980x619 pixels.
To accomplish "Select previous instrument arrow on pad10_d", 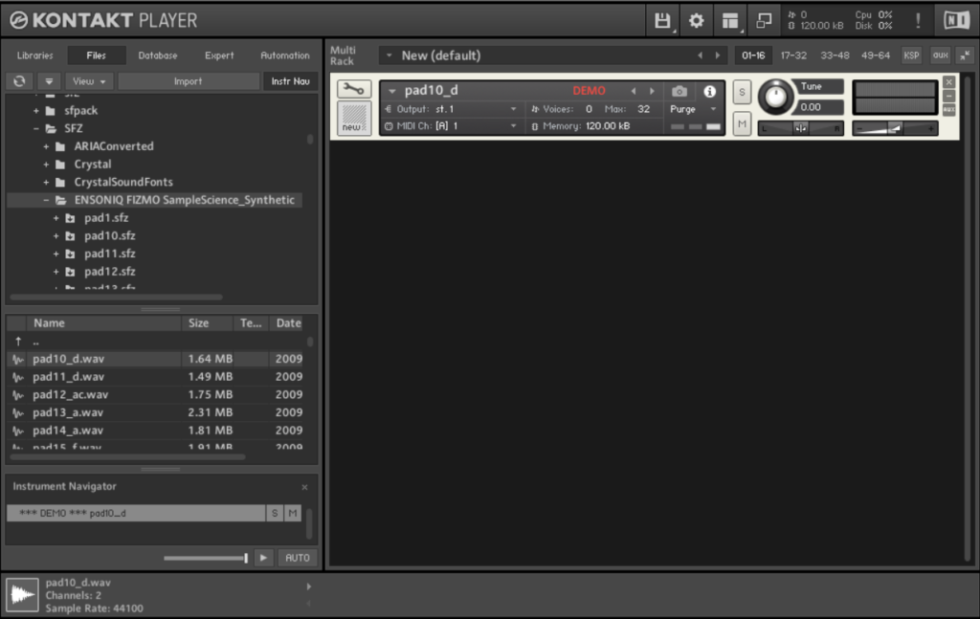I will tap(634, 91).
